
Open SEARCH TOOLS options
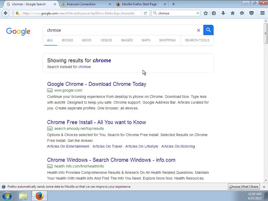(x=197, y=40)
